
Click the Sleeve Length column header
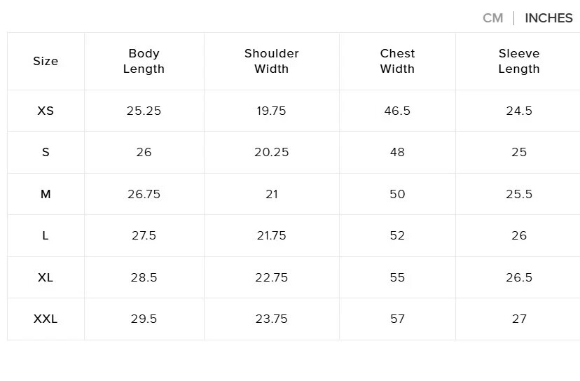click(x=518, y=61)
